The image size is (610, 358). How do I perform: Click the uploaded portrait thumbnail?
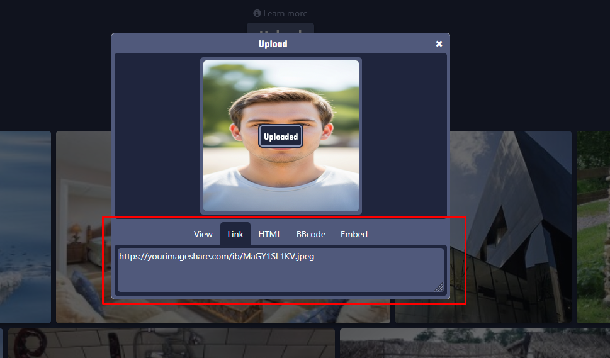pos(281,136)
